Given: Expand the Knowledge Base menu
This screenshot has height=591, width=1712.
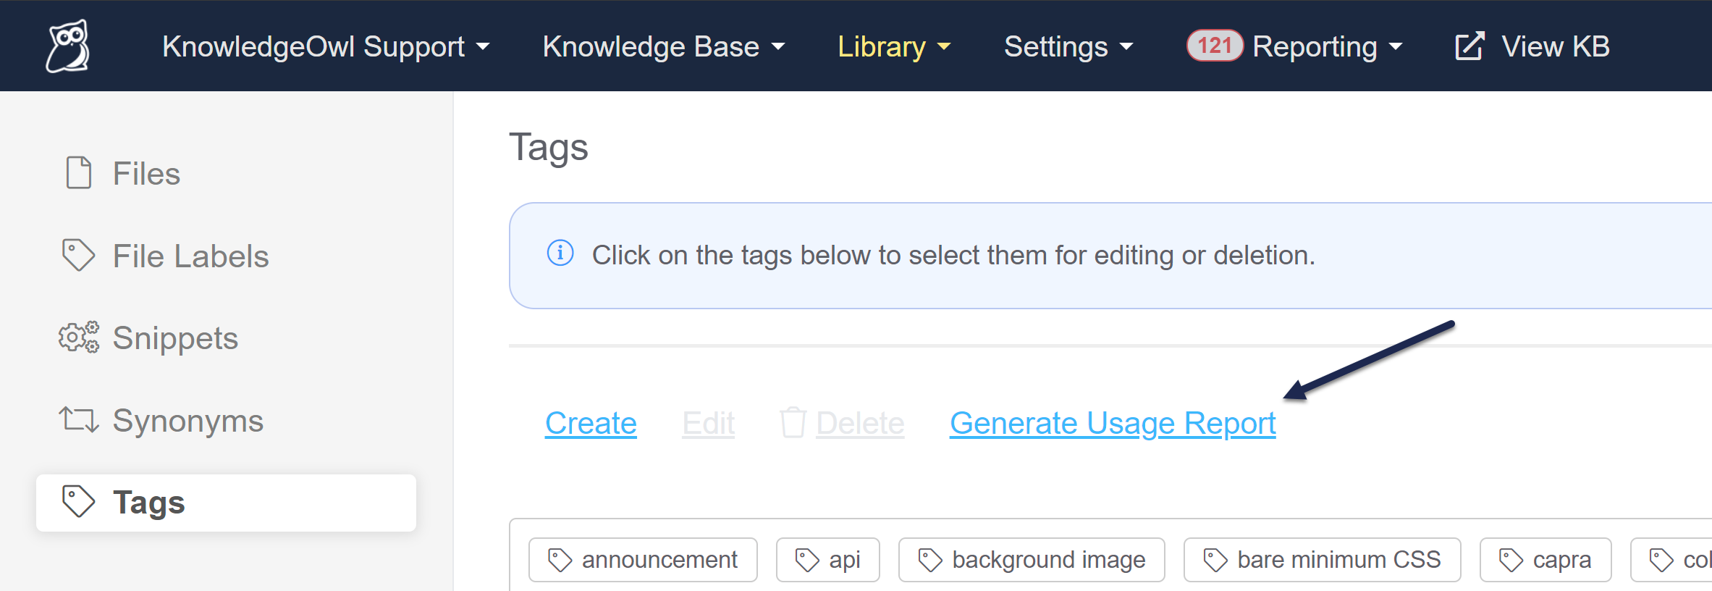Looking at the screenshot, I should (663, 46).
